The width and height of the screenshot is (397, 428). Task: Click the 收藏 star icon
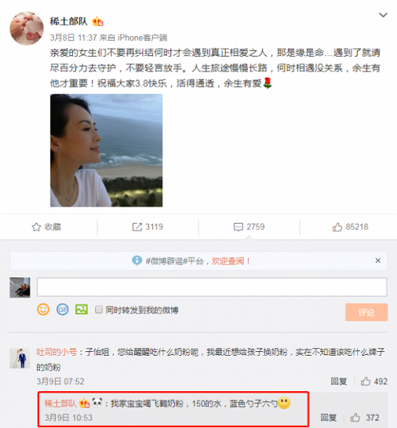click(x=36, y=227)
